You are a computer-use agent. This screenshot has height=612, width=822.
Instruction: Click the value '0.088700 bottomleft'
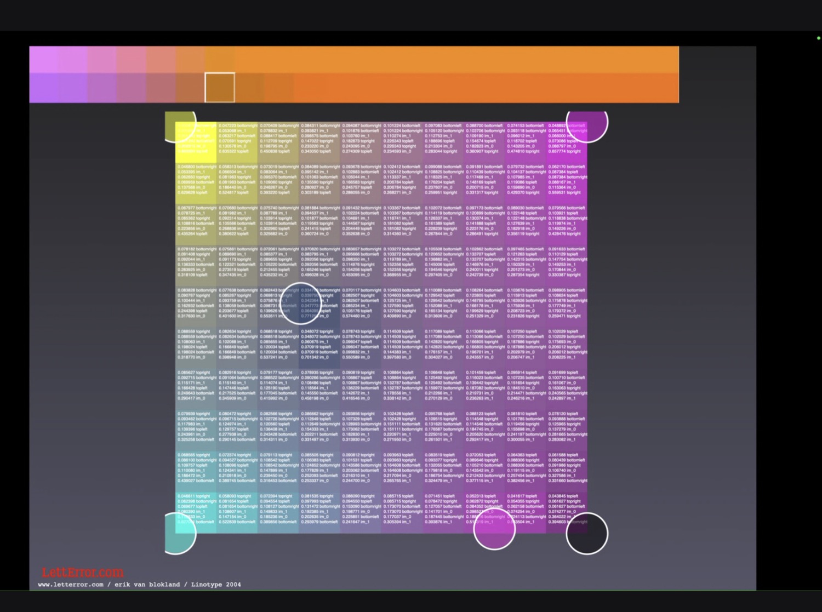tap(484, 125)
